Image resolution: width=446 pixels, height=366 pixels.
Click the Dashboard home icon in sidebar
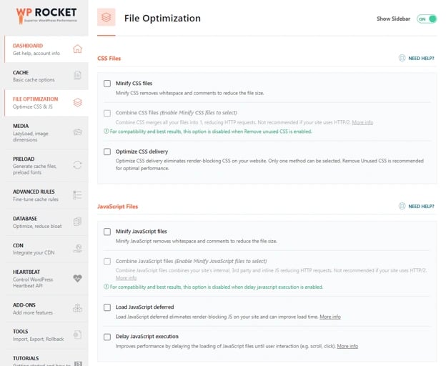[x=77, y=49]
